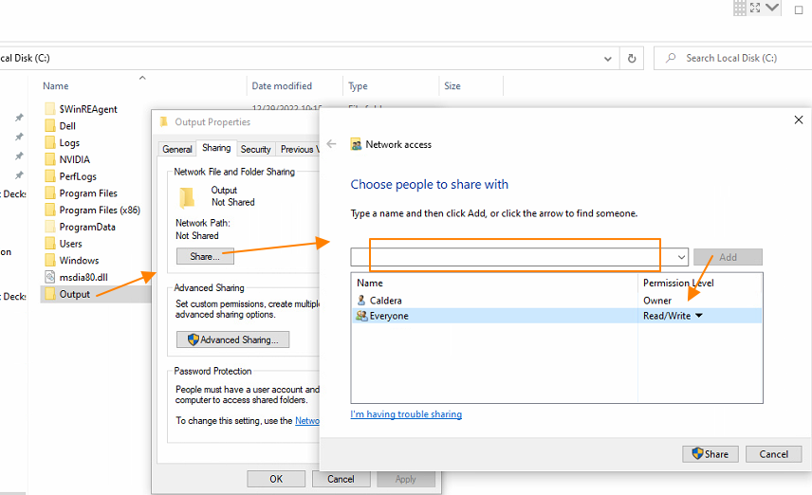Click in the name entry field

[x=512, y=257]
